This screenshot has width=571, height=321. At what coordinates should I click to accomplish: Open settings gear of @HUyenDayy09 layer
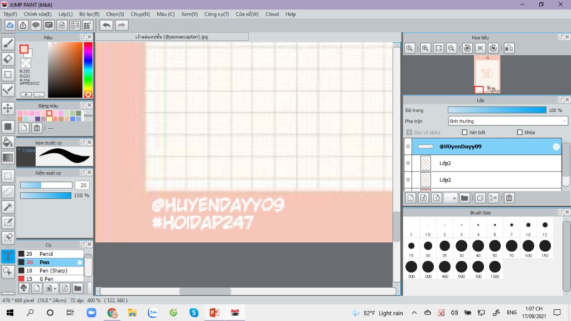(x=555, y=147)
